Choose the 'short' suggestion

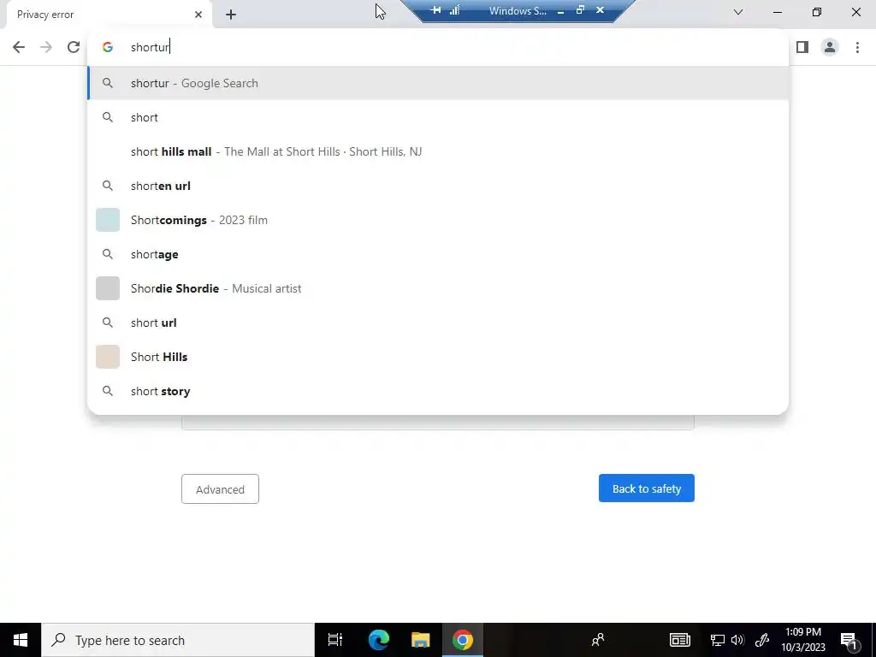438,117
